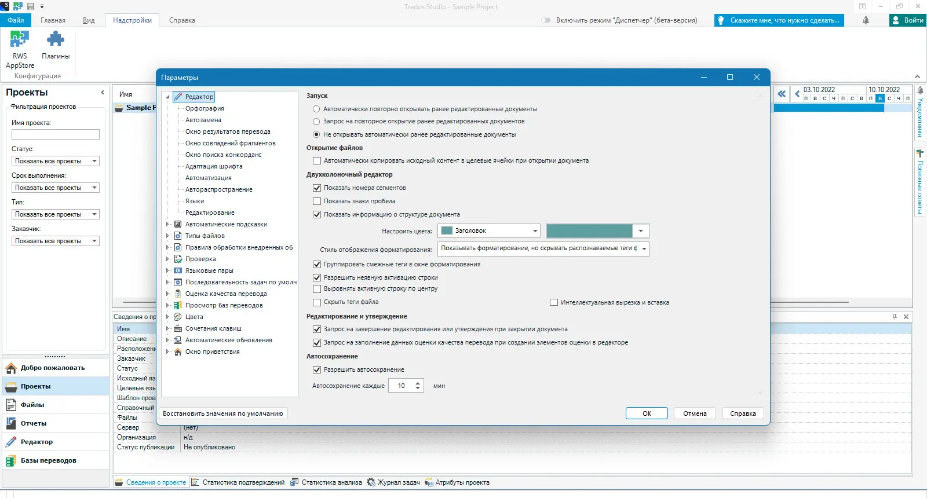
Task: Switch to the Вид ribbon tab
Action: (89, 20)
